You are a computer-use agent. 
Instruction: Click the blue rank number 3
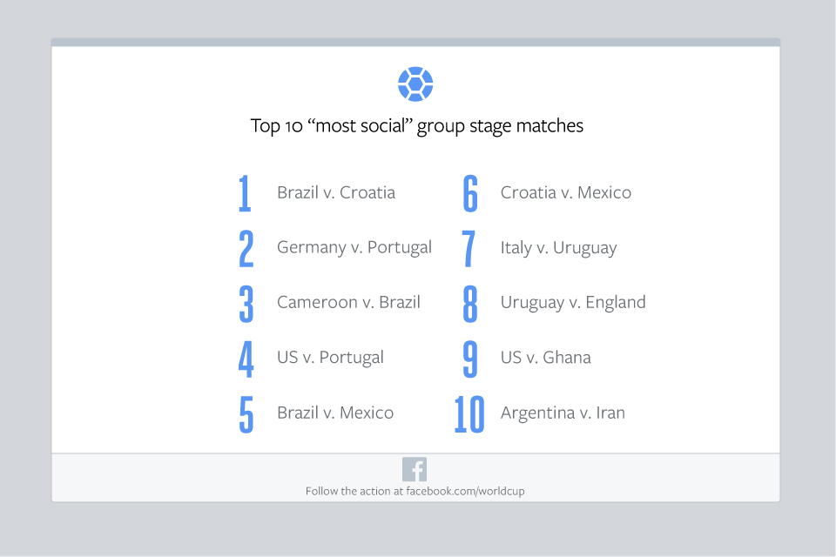point(246,303)
